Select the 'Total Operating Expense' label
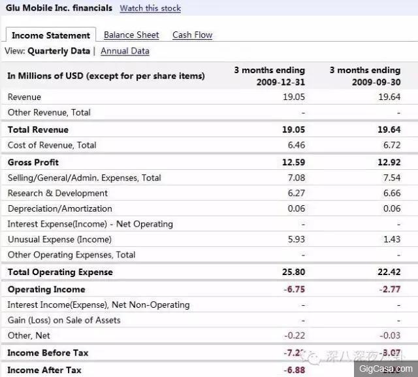The height and width of the screenshot is (377, 418). (x=60, y=272)
